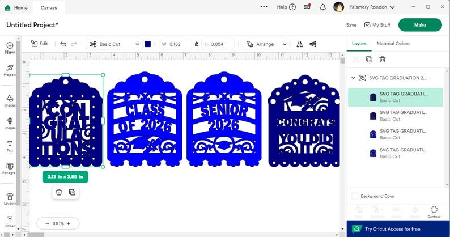Collapse the SVG TAG GRADUATION group
Image resolution: width=450 pixels, height=237 pixels.
pyautogui.click(x=353, y=78)
